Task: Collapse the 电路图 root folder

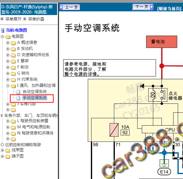Action: (x=2, y=37)
